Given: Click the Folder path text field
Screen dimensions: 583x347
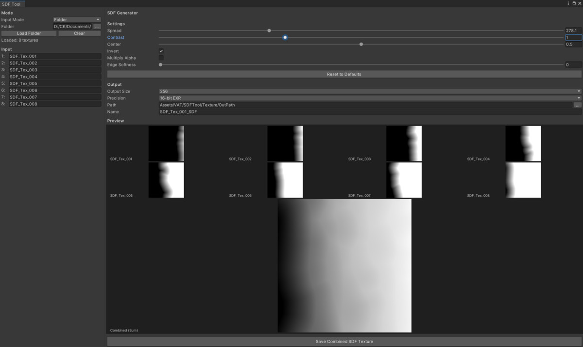Looking at the screenshot, I should [72, 27].
